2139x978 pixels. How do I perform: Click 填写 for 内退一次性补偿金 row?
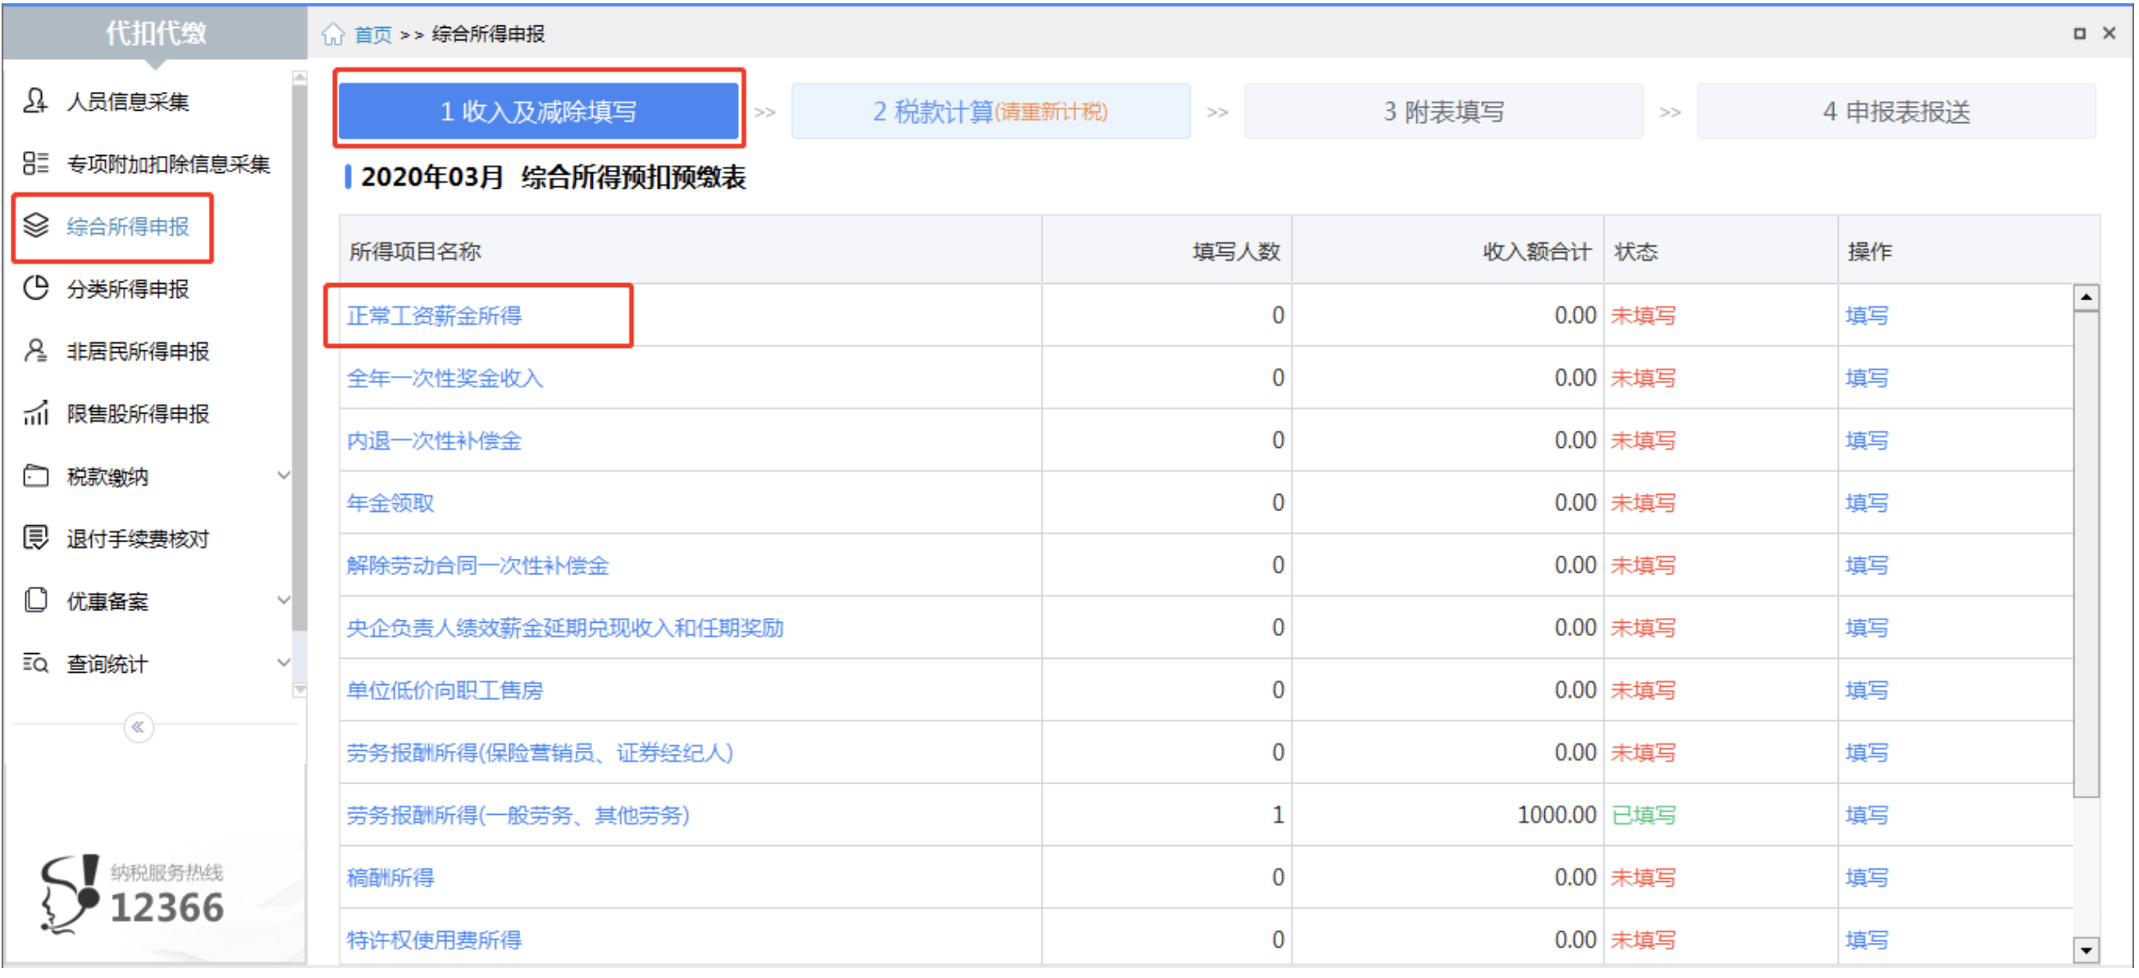1867,440
